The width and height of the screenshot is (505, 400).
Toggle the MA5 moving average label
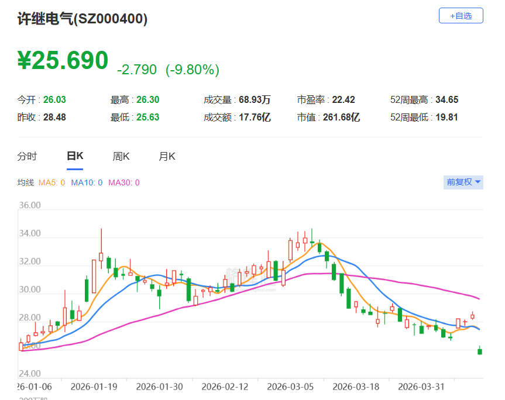point(51,182)
